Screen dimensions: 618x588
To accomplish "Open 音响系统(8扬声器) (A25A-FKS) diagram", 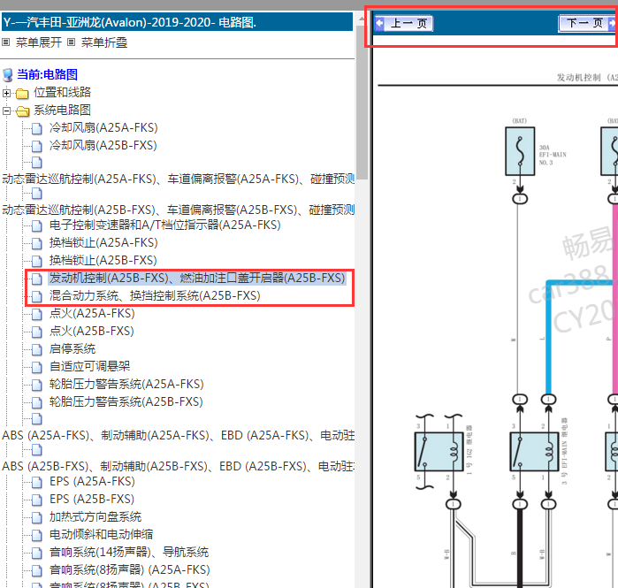I will pos(130,570).
